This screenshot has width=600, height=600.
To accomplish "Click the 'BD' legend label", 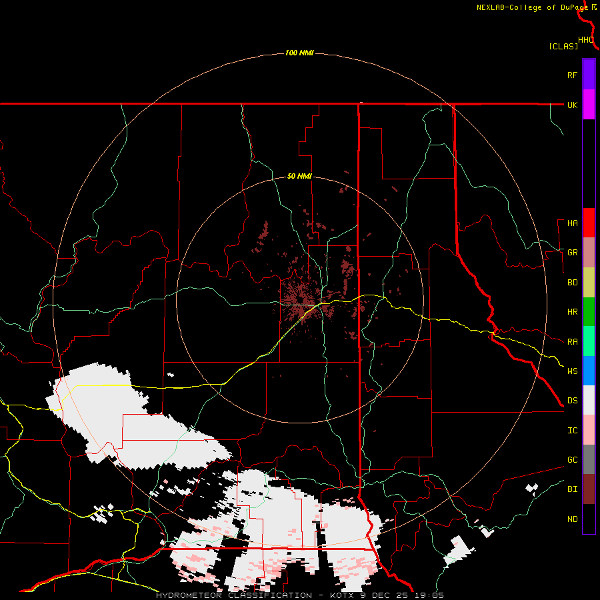I will (572, 283).
